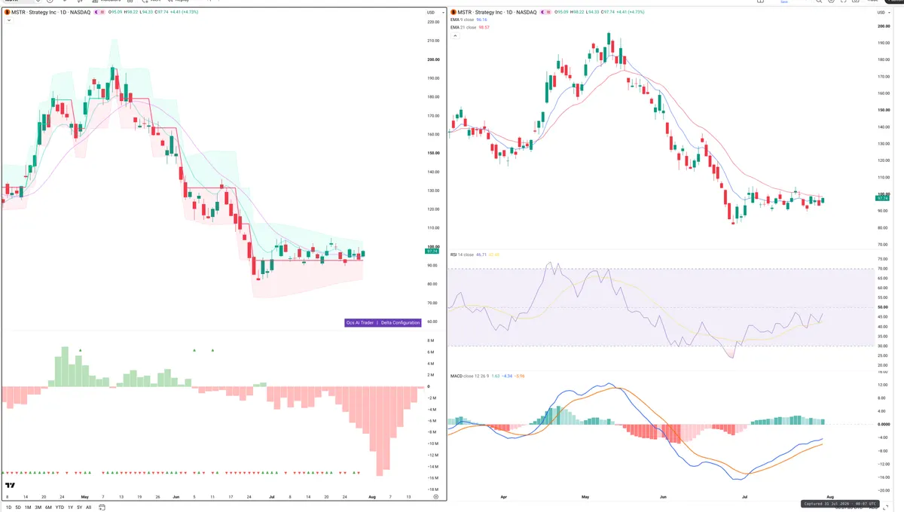Click the 220.00 label on left price scale

point(433,23)
